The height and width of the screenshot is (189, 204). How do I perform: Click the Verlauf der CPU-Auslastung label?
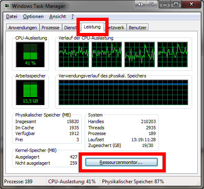point(86,38)
